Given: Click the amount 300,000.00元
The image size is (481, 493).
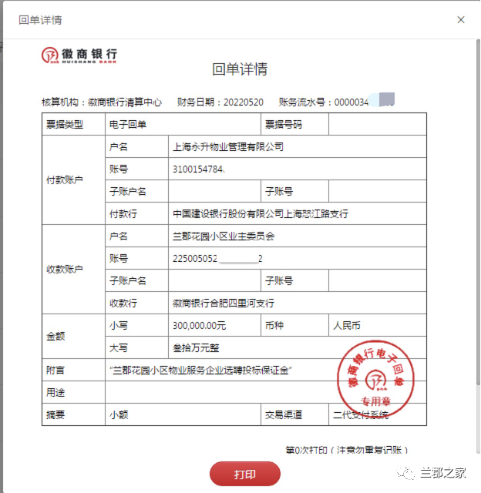Looking at the screenshot, I should (x=199, y=325).
